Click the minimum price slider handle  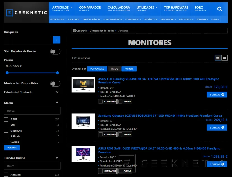7,73
